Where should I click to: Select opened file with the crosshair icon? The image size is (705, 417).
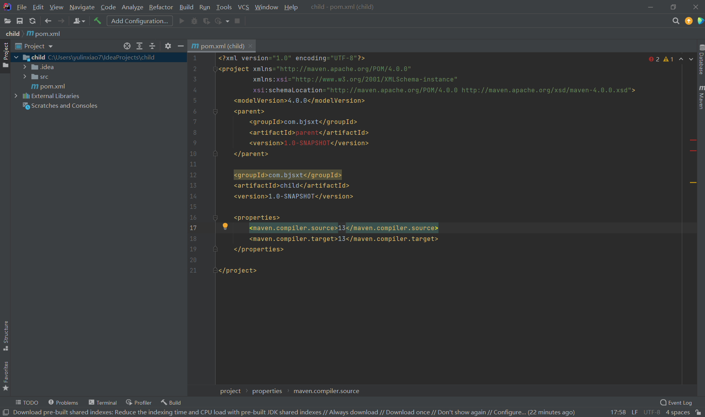pos(127,46)
